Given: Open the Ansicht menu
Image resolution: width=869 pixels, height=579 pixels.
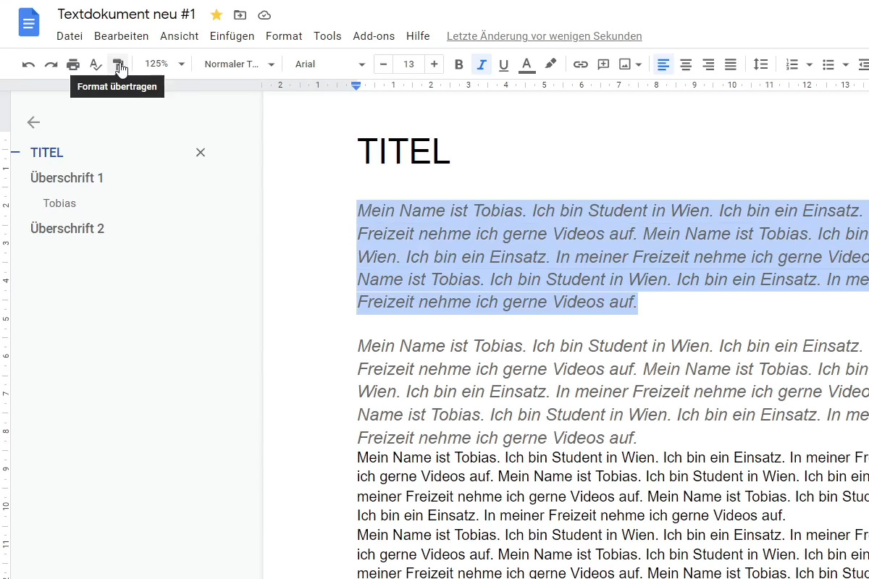Looking at the screenshot, I should pyautogui.click(x=180, y=36).
